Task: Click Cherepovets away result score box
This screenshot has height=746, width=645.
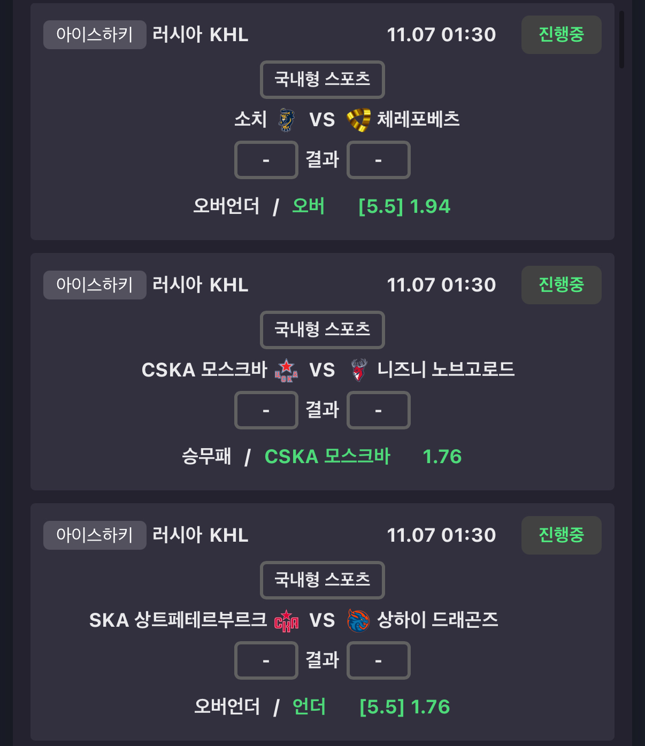Action: point(378,160)
